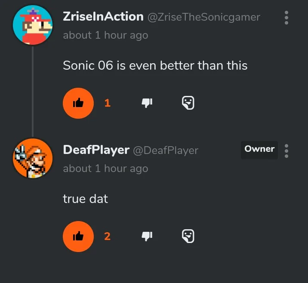Open DeafPlayer's profile avatar
Viewport: 308px width, 283px height.
[33, 159]
